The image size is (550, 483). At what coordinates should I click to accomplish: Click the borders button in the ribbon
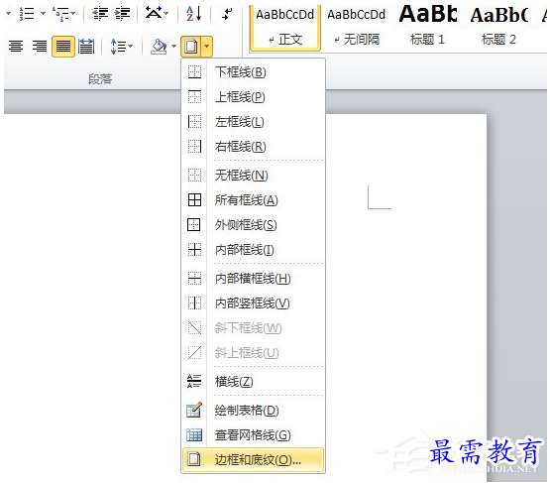pyautogui.click(x=191, y=46)
